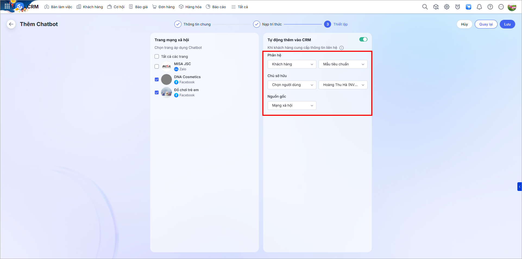Open the notifications bell
Viewport: 522px width, 259px height.
479,7
